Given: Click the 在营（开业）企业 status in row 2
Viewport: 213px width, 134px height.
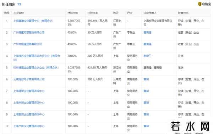Looking at the screenshot, I should (189, 32).
